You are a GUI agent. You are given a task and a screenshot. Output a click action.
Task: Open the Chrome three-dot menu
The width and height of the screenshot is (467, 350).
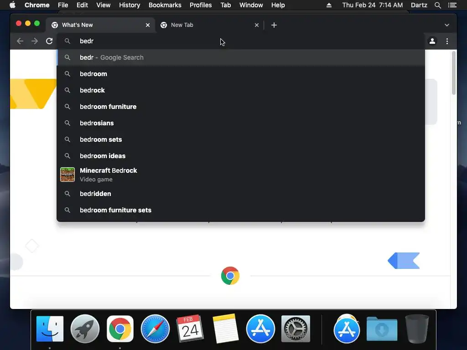447,41
